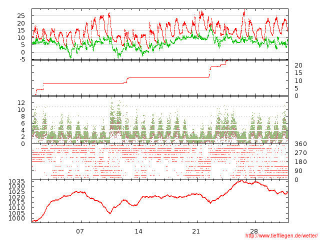Click the '21' date label on time axis

tap(196, 231)
